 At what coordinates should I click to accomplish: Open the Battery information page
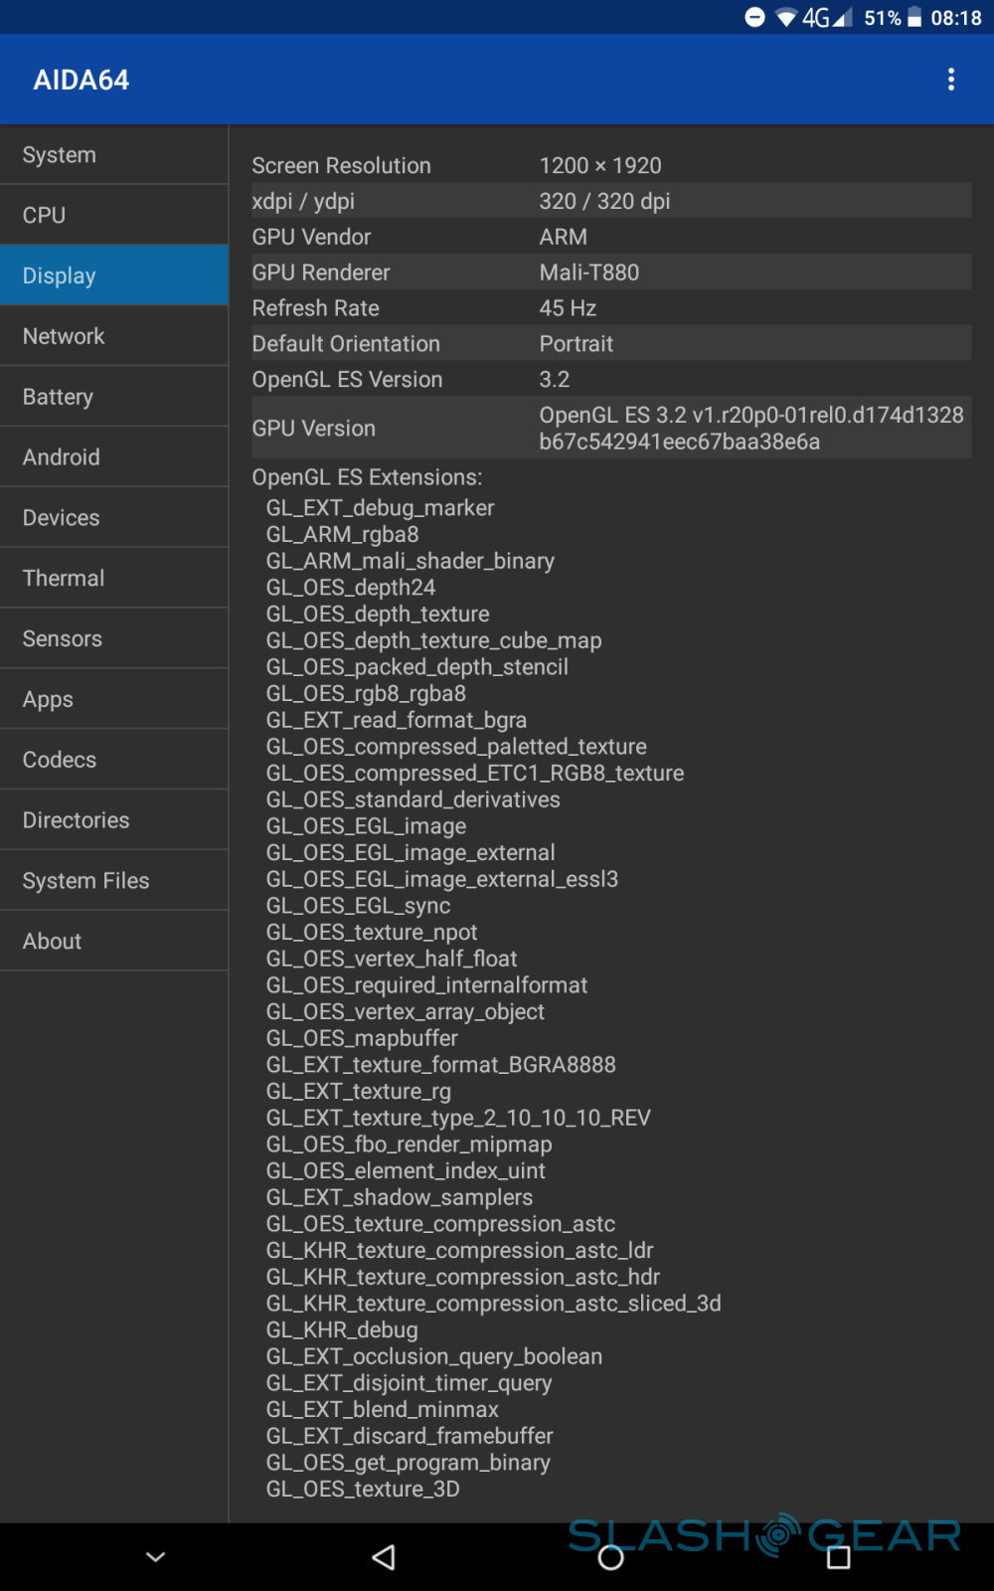coord(114,397)
